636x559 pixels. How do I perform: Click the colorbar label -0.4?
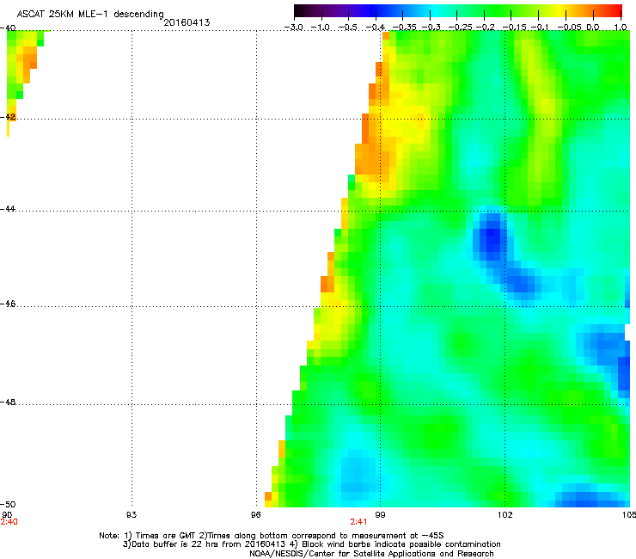[376, 28]
